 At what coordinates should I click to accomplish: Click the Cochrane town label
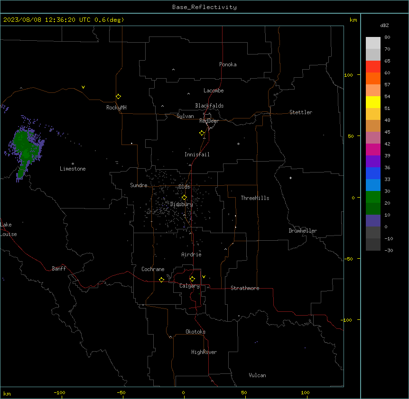153,269
